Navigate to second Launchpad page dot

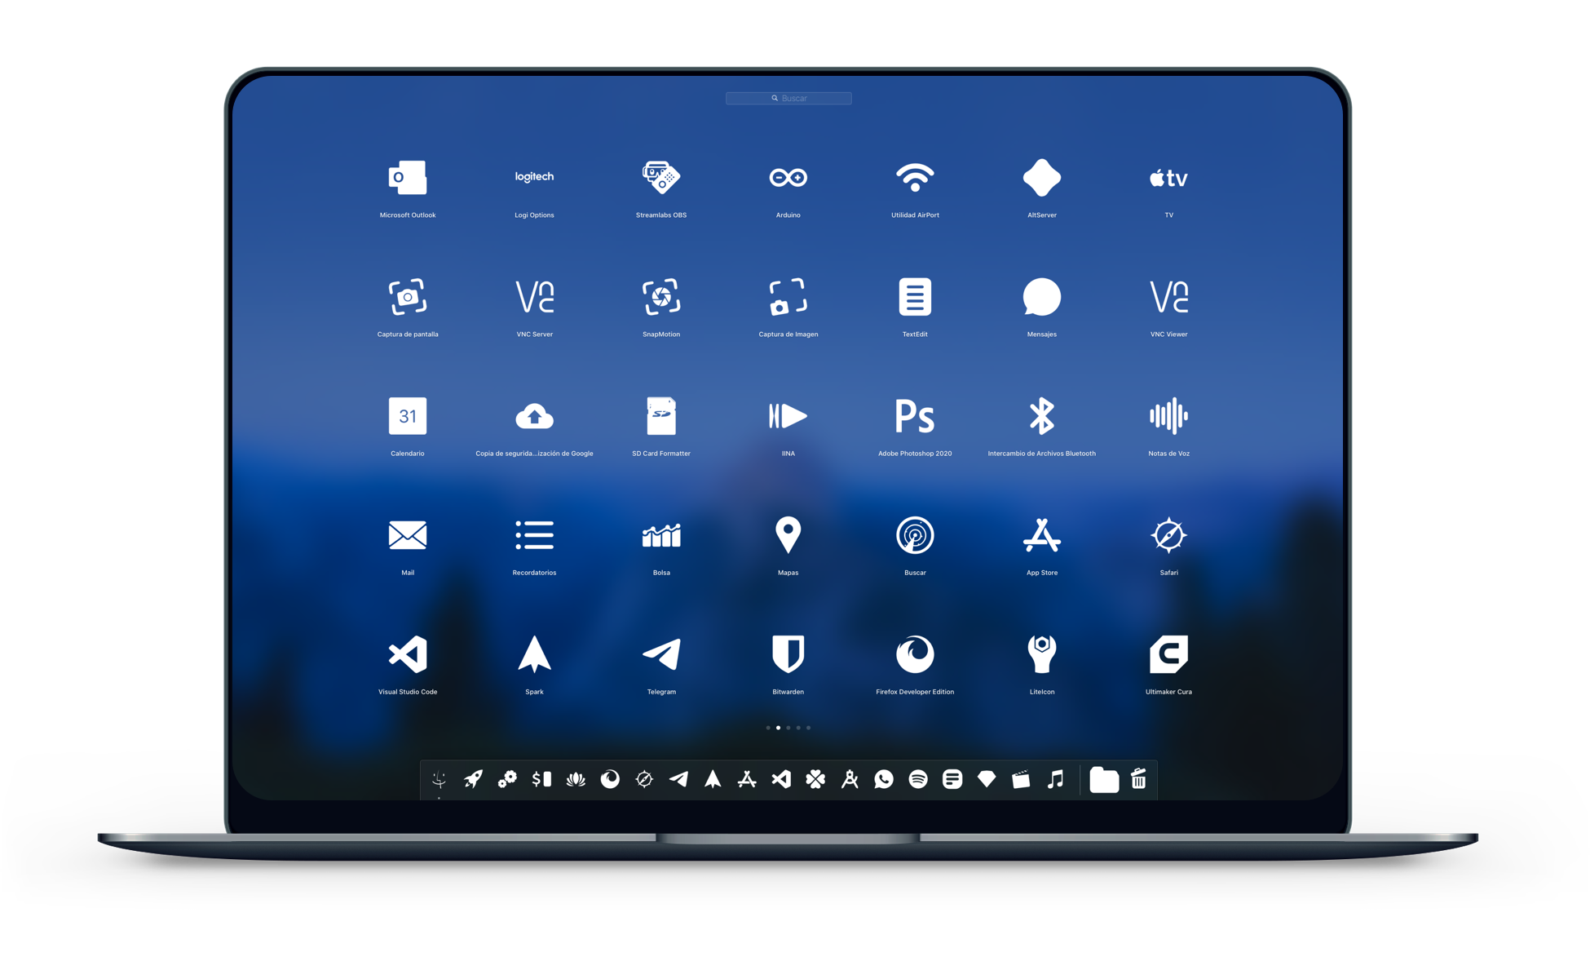coord(778,727)
